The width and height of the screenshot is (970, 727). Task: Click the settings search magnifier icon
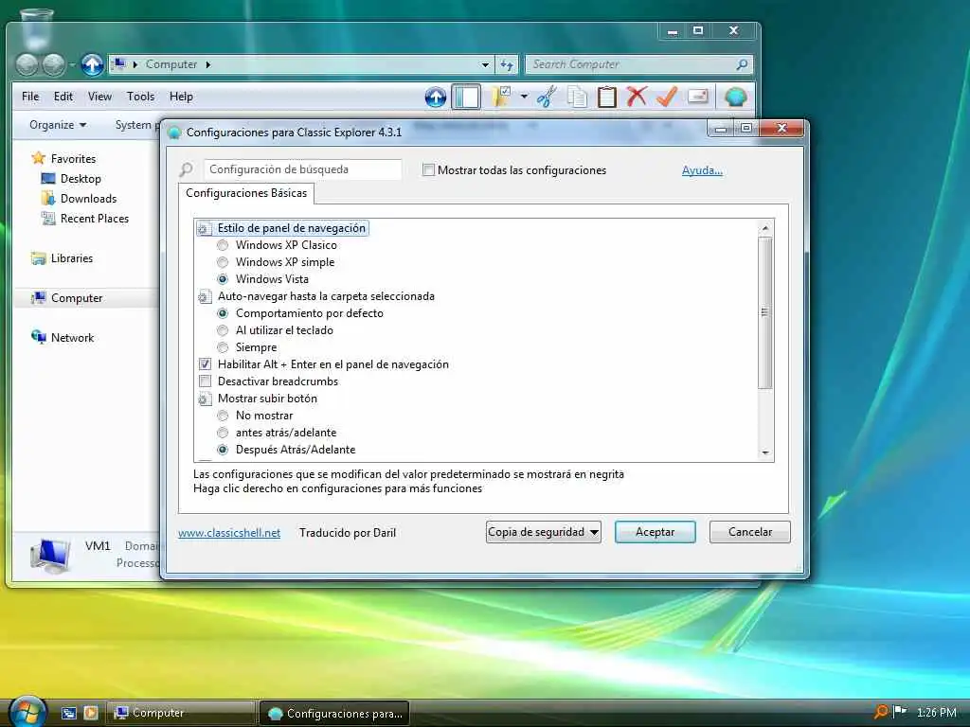click(186, 169)
